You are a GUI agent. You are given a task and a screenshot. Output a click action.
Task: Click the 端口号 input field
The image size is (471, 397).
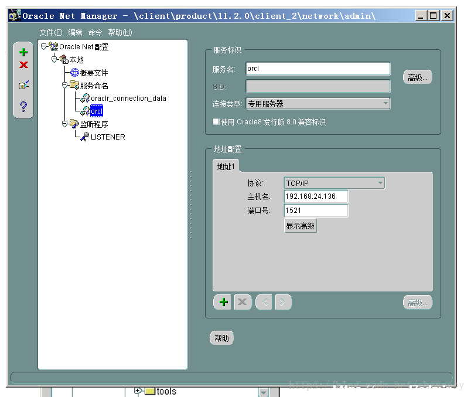(316, 211)
